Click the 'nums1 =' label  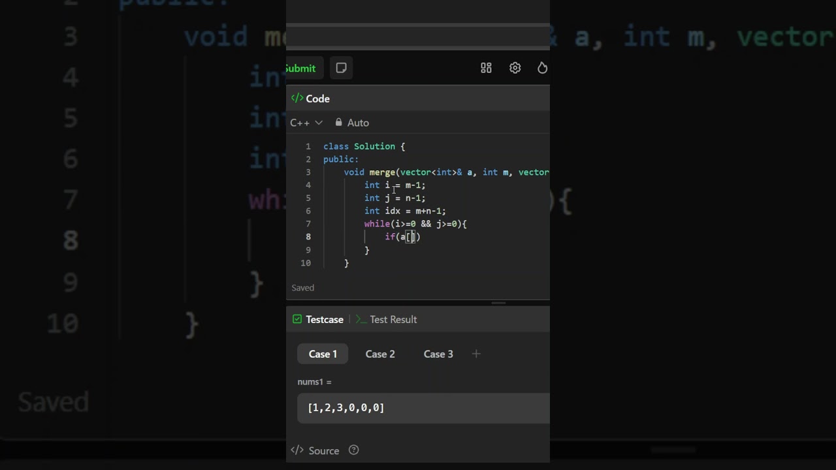314,382
